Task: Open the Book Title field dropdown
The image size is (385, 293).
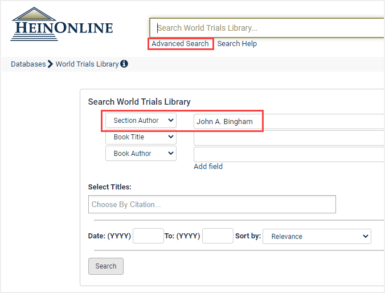Action: pyautogui.click(x=141, y=137)
